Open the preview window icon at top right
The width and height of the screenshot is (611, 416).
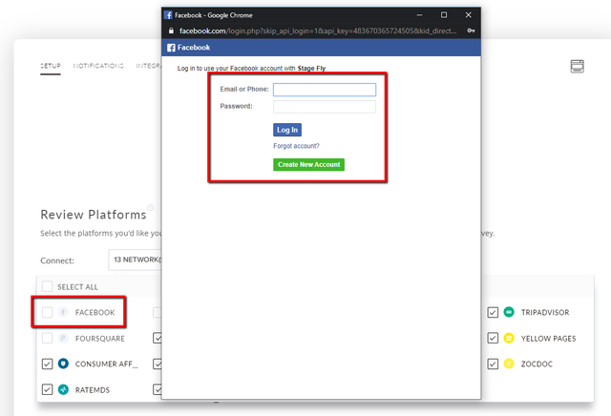tap(577, 66)
